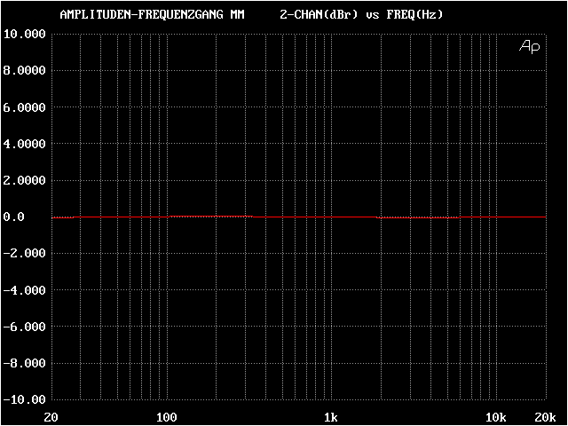The image size is (568, 426).
Task: Click the 20 Hz start frequency label
Action: coord(51,417)
